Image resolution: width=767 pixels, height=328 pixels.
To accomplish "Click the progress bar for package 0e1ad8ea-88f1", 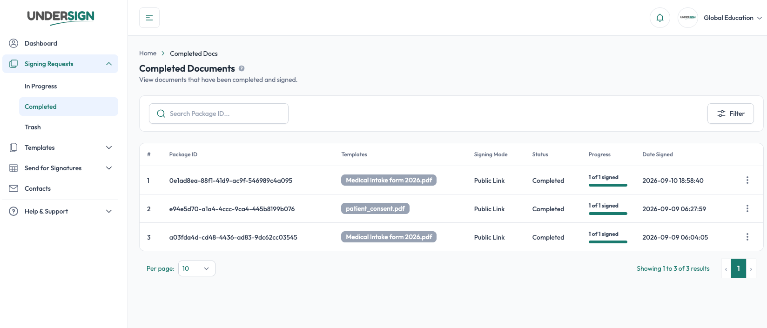I will point(608,185).
